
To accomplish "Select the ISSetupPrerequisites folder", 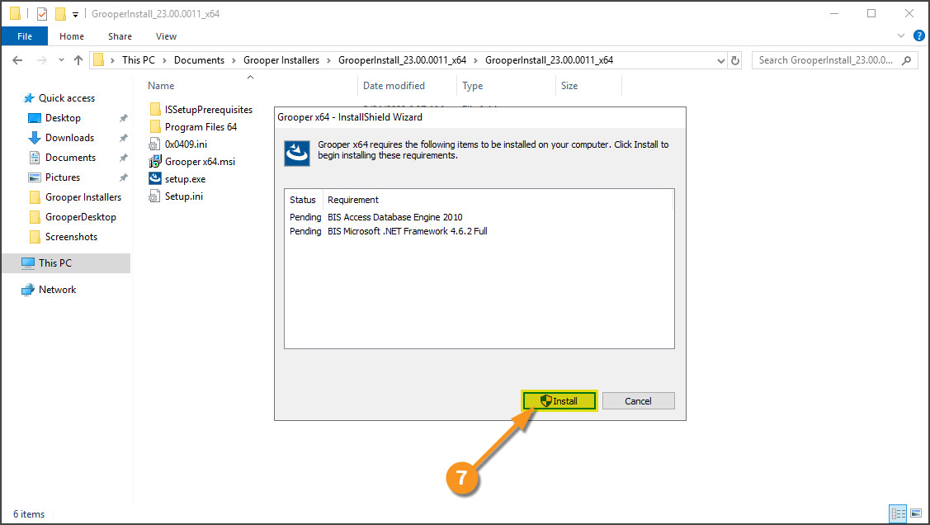I will pyautogui.click(x=201, y=110).
